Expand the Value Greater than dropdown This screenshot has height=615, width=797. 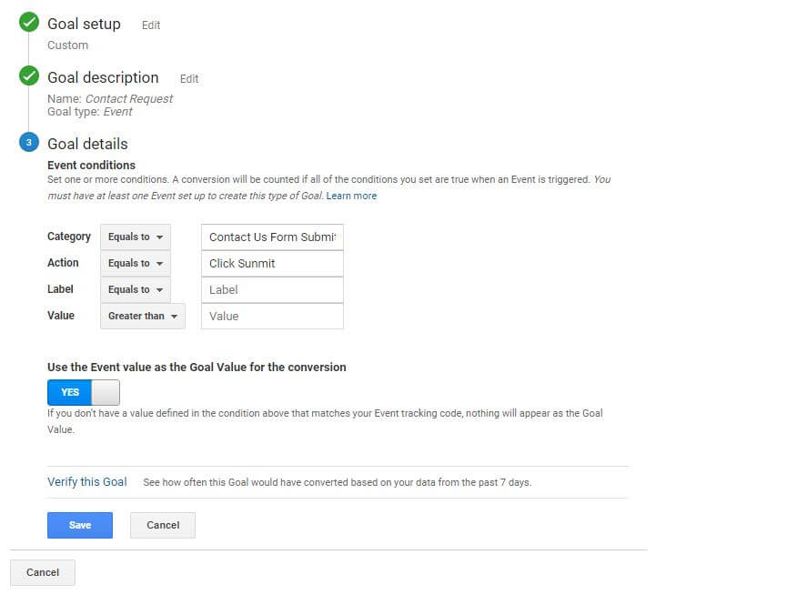point(143,316)
